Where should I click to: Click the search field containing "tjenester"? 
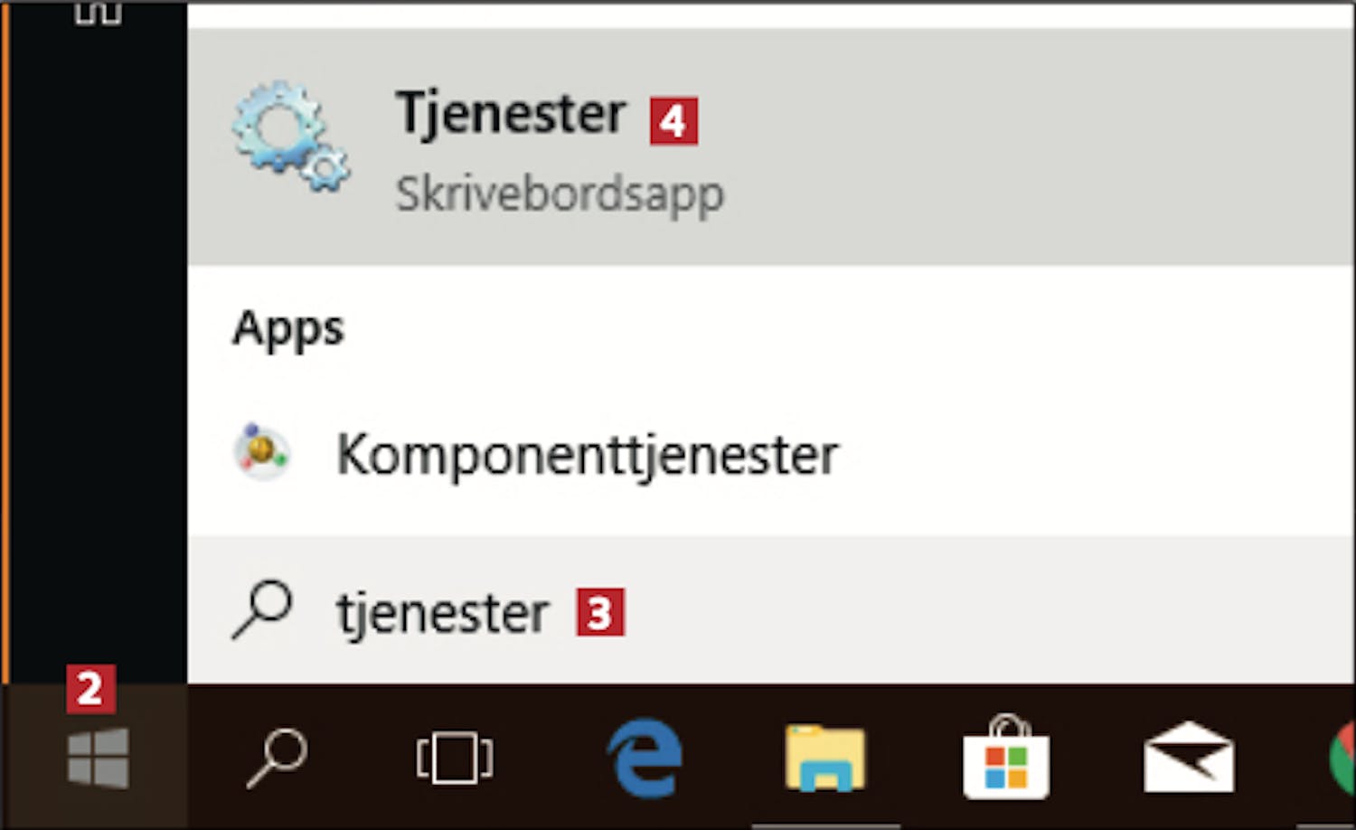click(771, 611)
